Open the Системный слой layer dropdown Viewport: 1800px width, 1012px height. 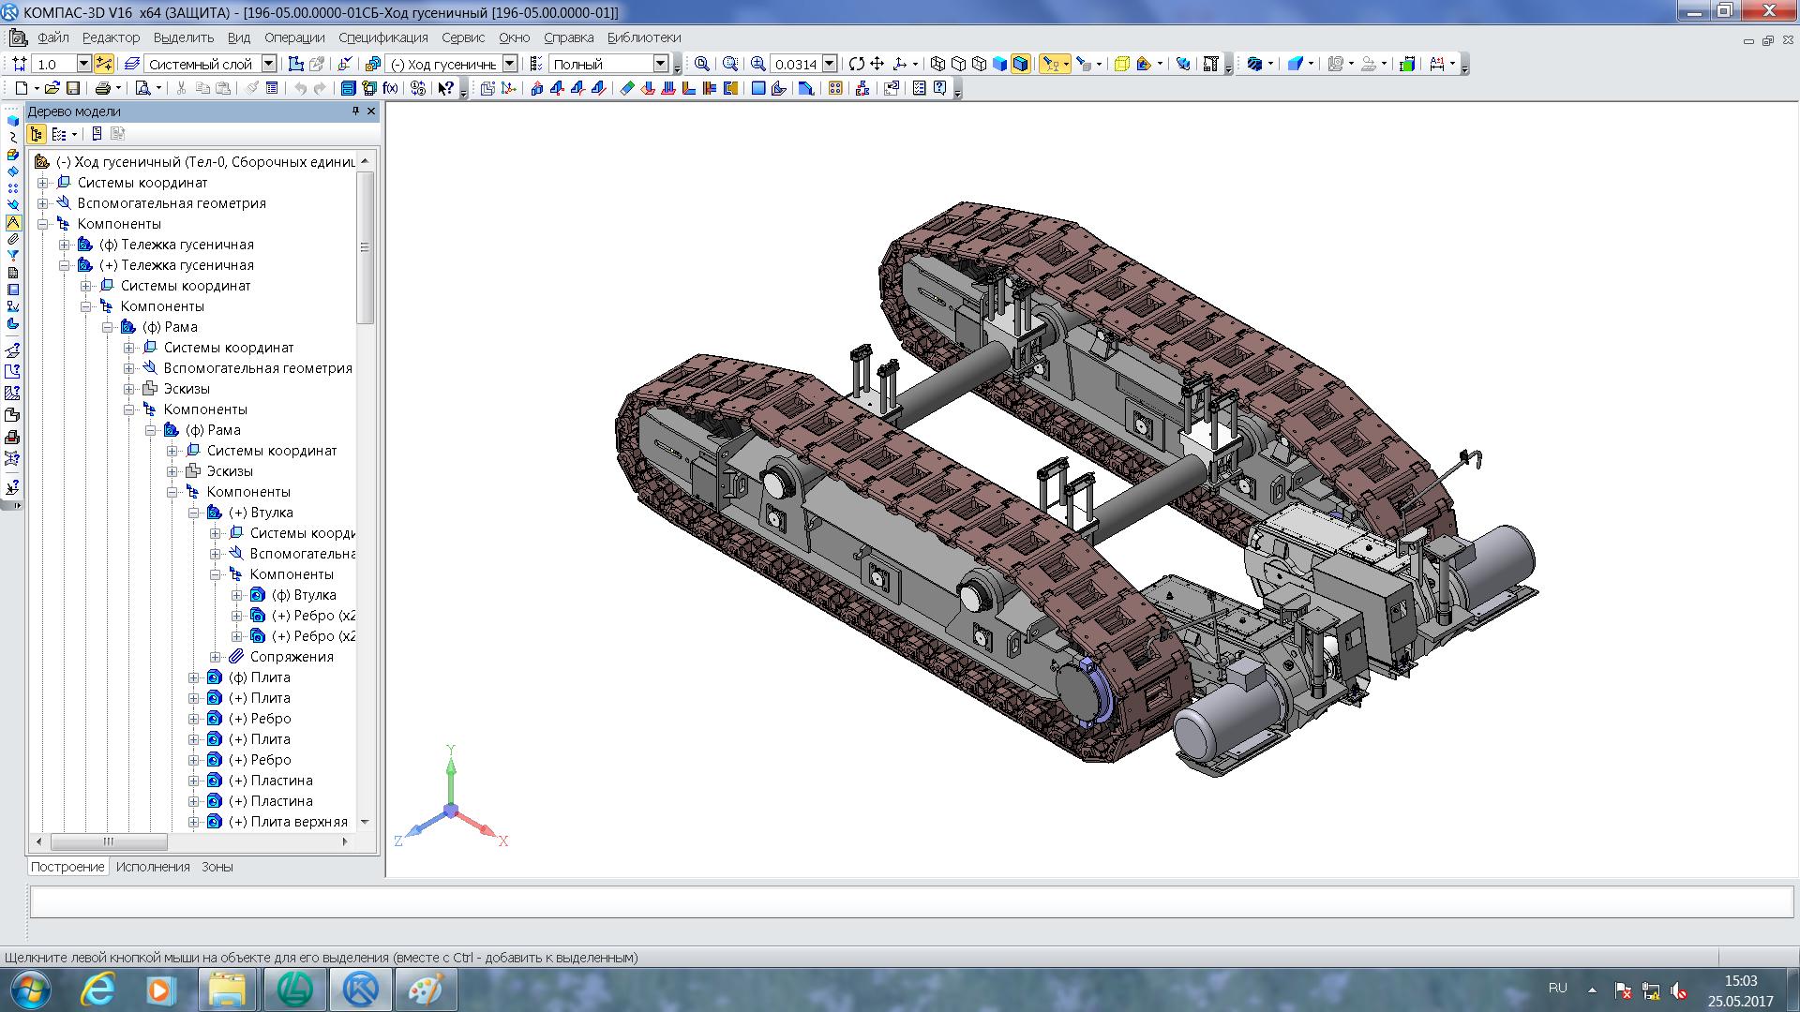[269, 64]
